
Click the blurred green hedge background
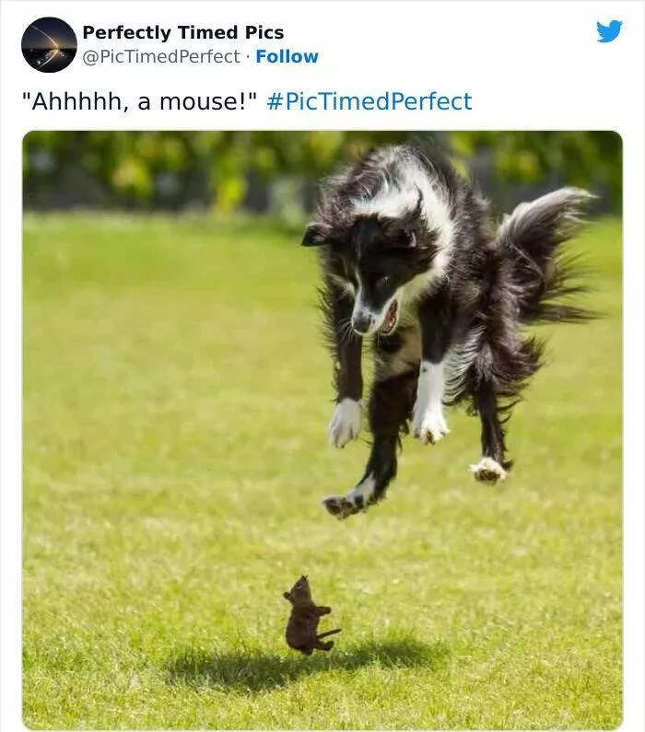(163, 170)
